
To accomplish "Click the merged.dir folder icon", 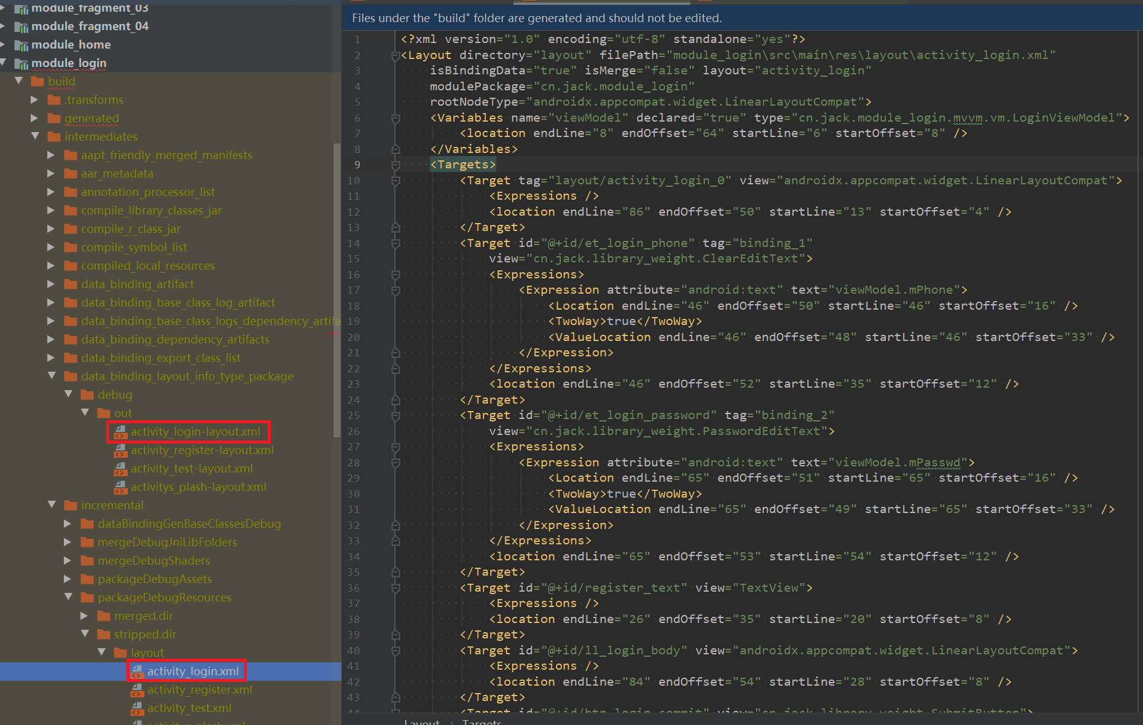I will coord(104,616).
